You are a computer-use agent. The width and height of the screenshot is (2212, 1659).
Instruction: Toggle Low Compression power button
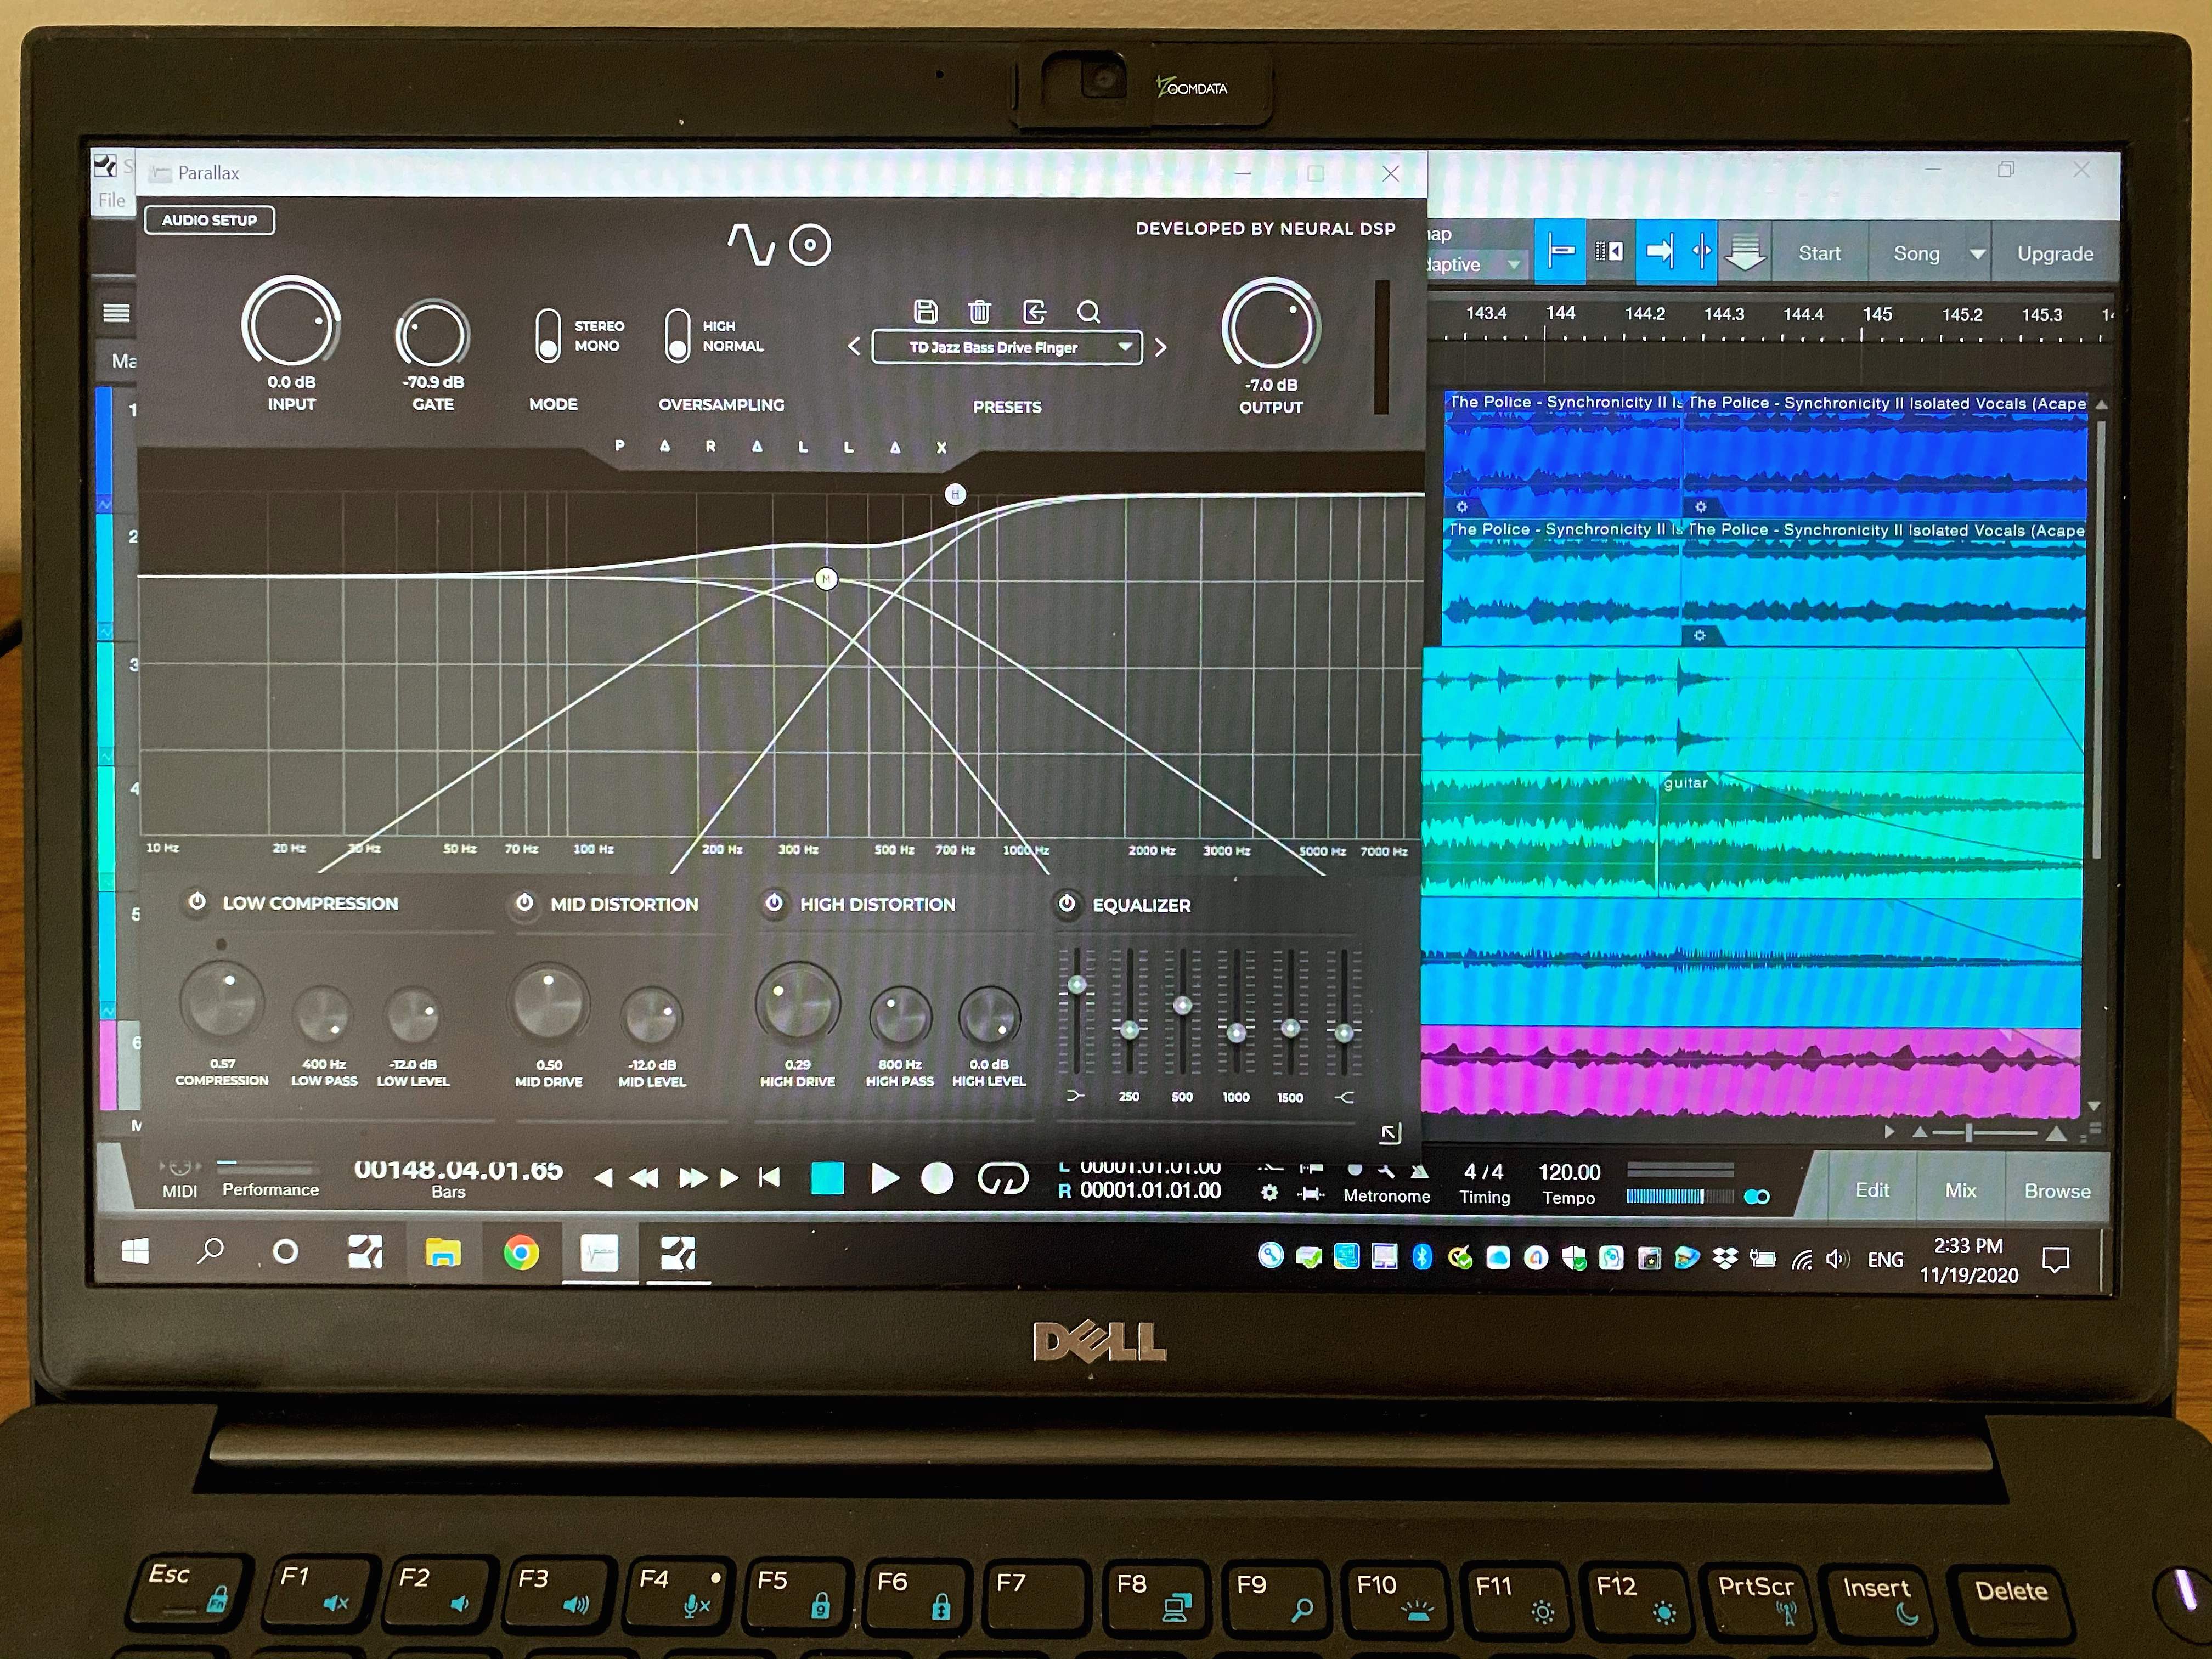click(198, 901)
